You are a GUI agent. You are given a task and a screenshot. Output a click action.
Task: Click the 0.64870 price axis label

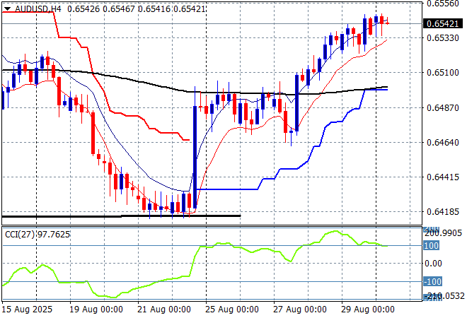pyautogui.click(x=444, y=107)
